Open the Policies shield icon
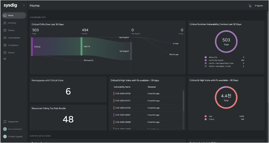This screenshot has height=143, width=269. [x=5, y=53]
